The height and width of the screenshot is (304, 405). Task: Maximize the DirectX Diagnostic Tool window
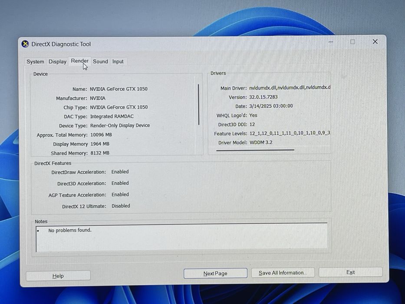click(352, 42)
